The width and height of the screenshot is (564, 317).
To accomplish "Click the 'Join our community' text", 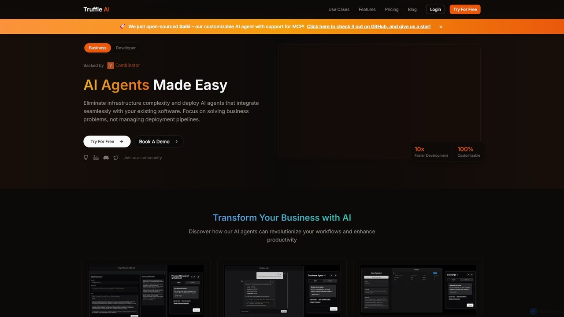I will click(x=143, y=158).
